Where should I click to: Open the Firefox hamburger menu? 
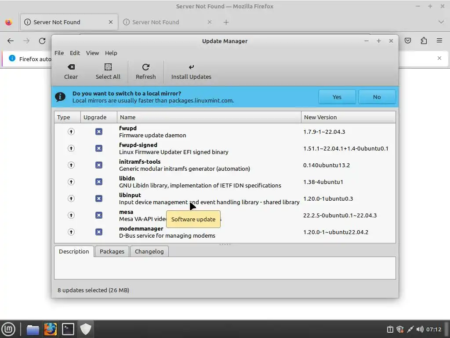(439, 40)
